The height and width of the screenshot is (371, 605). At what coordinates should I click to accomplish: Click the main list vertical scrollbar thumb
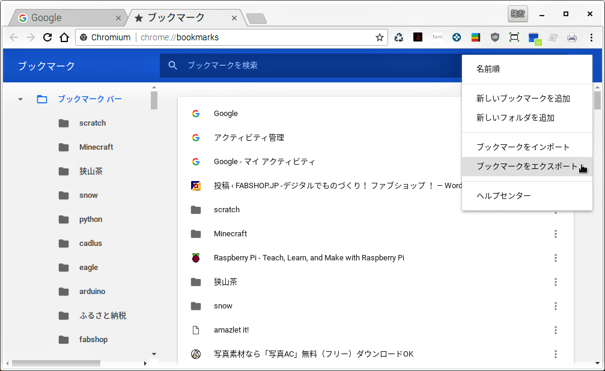[597, 100]
